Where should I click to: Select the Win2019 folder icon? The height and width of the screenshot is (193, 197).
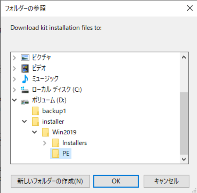pyautogui.click(x=45, y=132)
